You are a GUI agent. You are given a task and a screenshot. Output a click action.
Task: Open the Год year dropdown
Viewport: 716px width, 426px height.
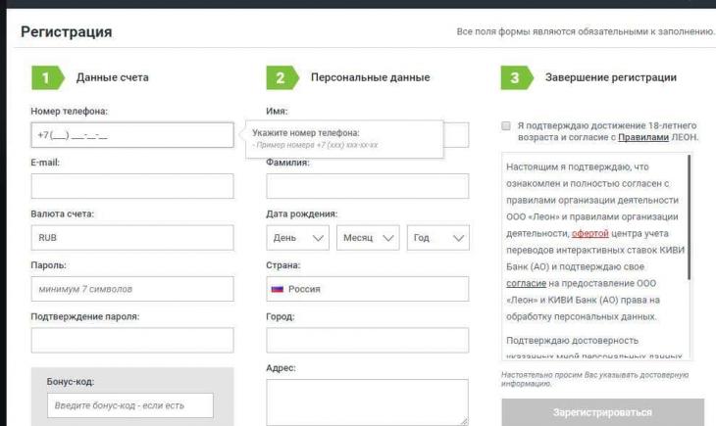pos(437,238)
